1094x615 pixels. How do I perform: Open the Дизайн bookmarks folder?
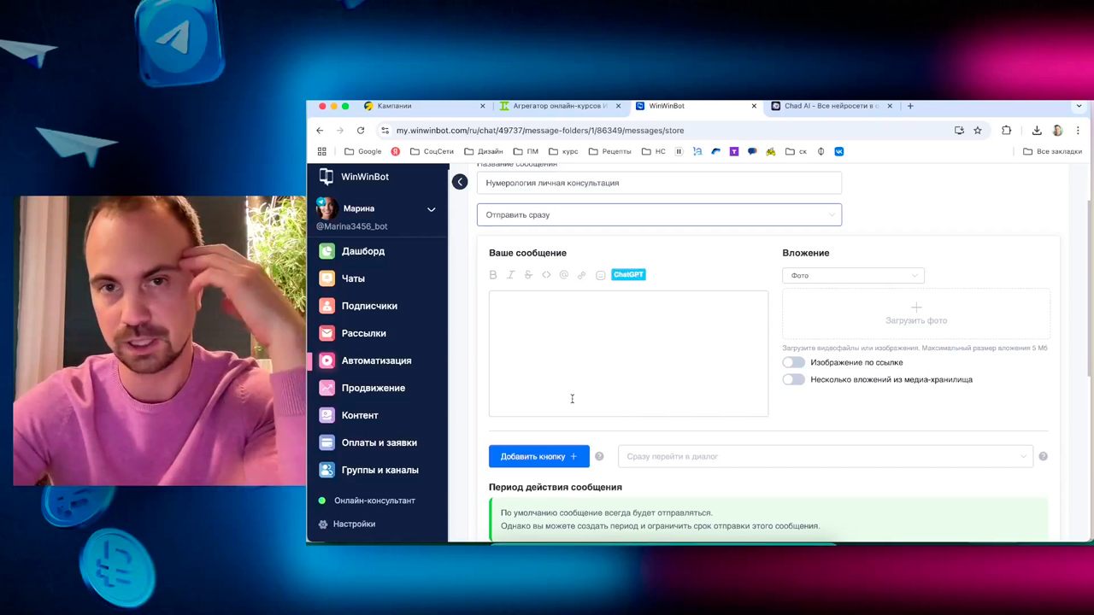coord(484,151)
